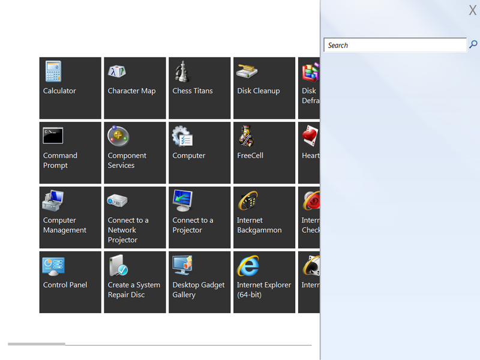The height and width of the screenshot is (360, 480).
Task: Select Connect to a Network Projector
Action: 135,217
